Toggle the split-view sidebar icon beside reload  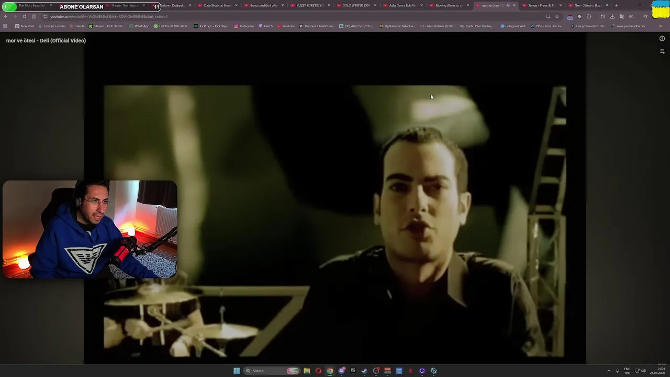34,16
